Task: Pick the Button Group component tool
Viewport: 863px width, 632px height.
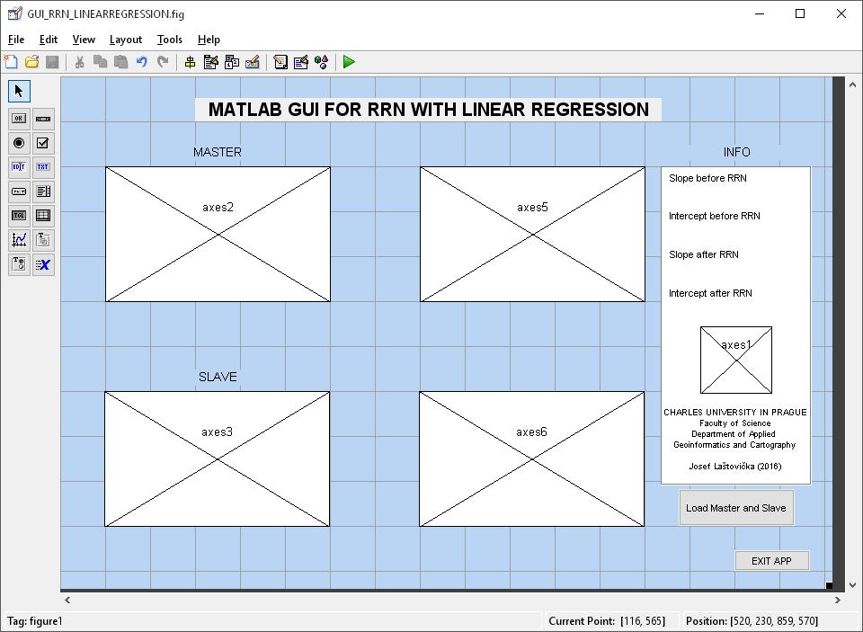Action: point(19,264)
